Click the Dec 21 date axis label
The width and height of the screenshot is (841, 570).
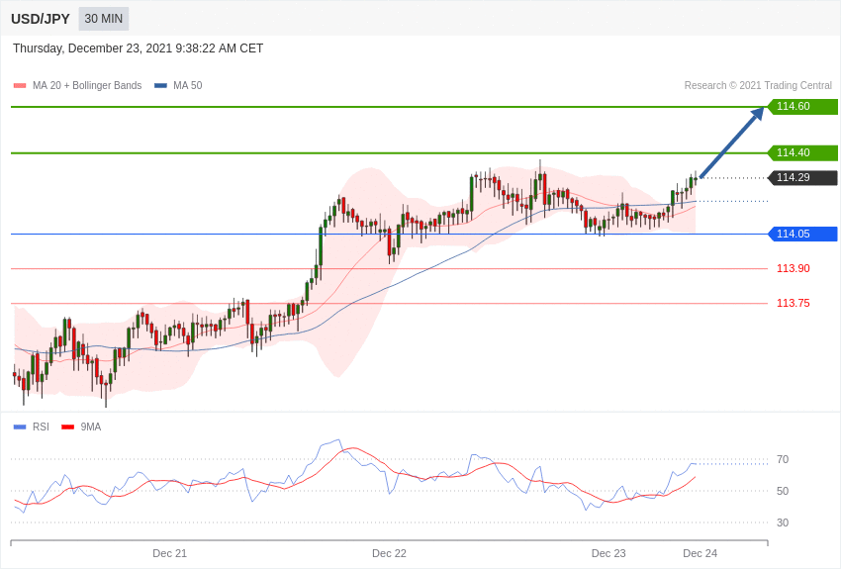[x=170, y=553]
